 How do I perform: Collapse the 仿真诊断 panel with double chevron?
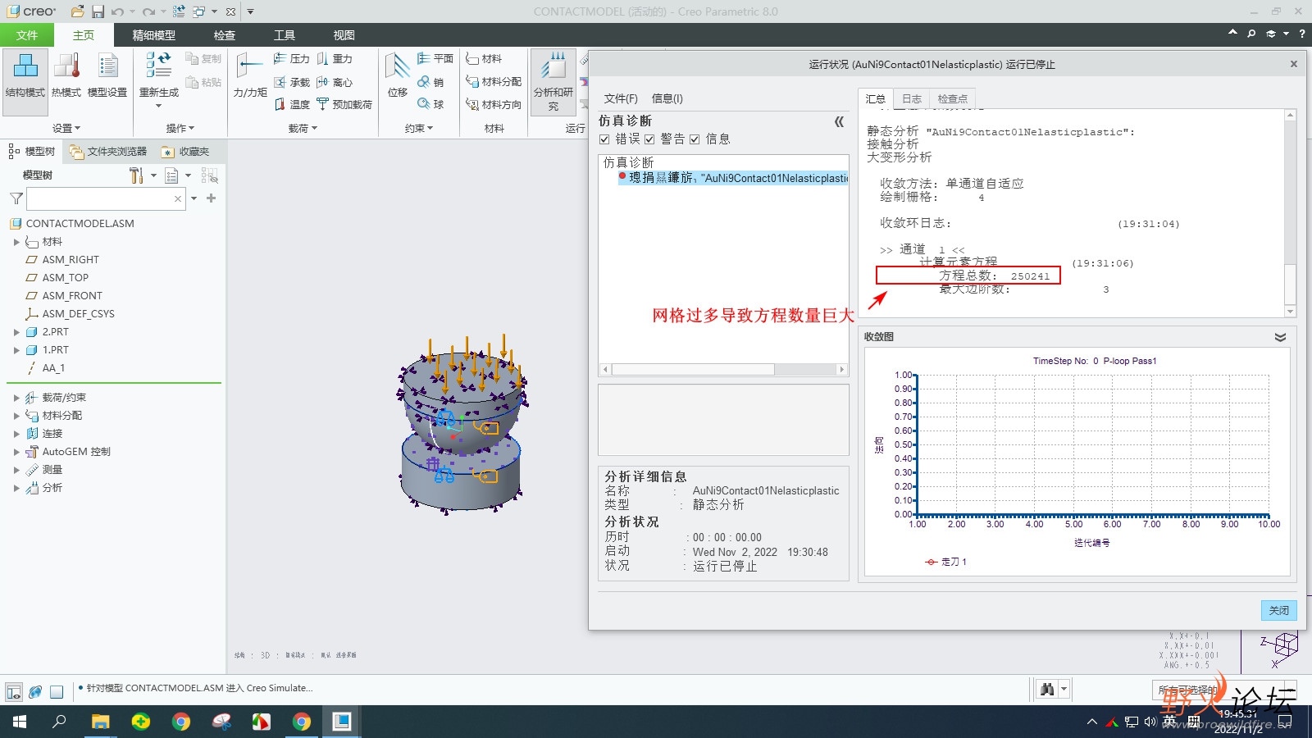pyautogui.click(x=839, y=121)
